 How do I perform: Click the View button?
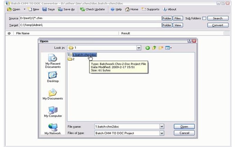tap(178, 25)
